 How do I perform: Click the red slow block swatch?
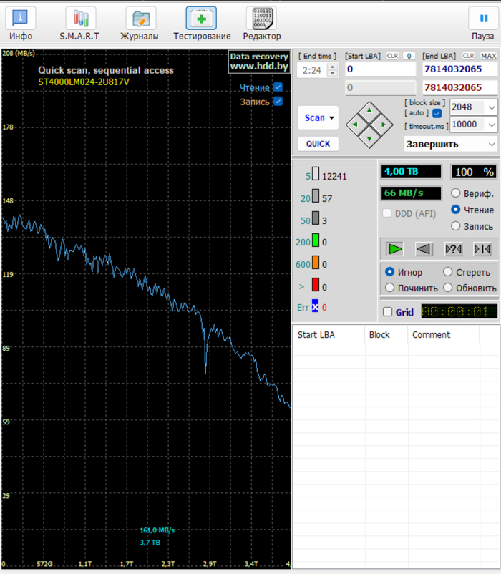(316, 284)
